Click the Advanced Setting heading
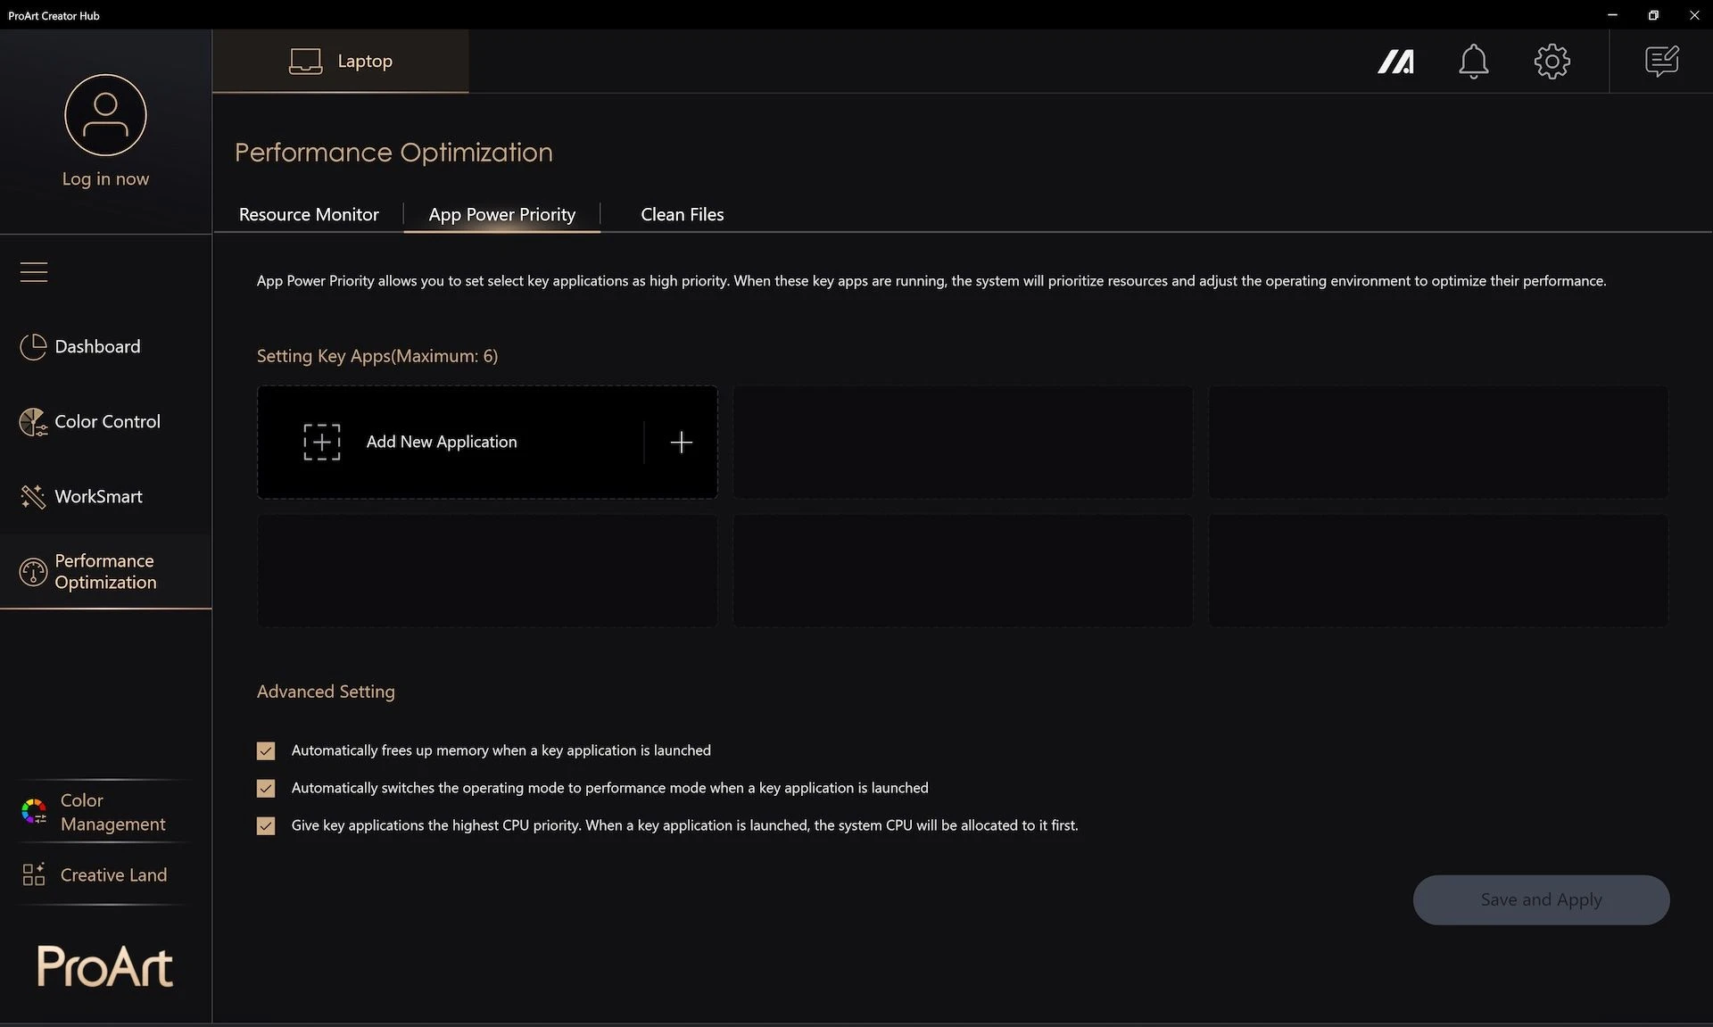The width and height of the screenshot is (1713, 1027). point(326,692)
